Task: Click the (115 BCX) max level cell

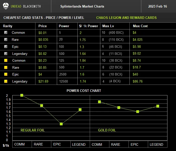Action: click(116, 40)
